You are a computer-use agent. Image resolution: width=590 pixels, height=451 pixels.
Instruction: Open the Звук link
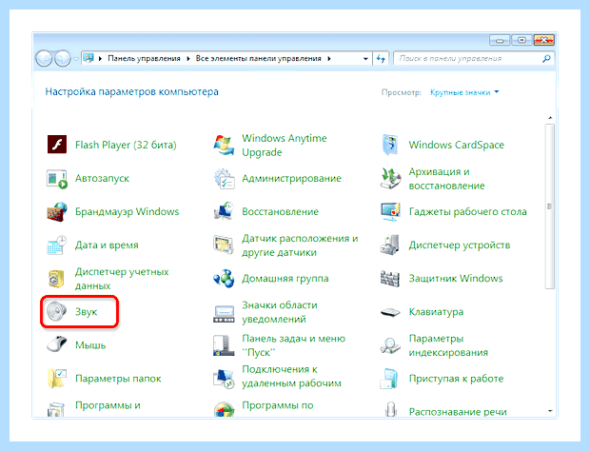[87, 312]
